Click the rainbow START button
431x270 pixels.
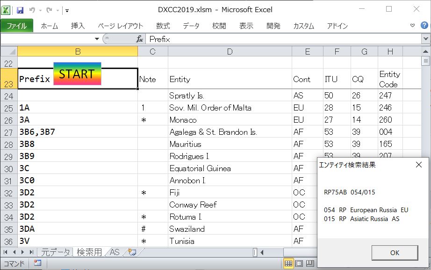77,74
